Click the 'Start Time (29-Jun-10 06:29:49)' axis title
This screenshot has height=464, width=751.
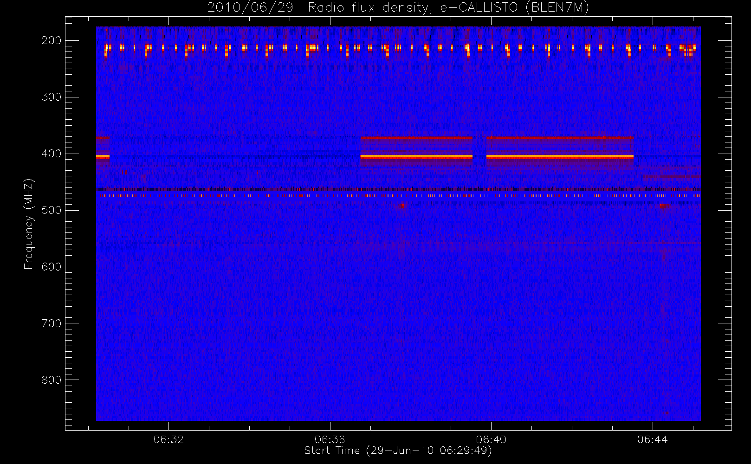coord(398,451)
